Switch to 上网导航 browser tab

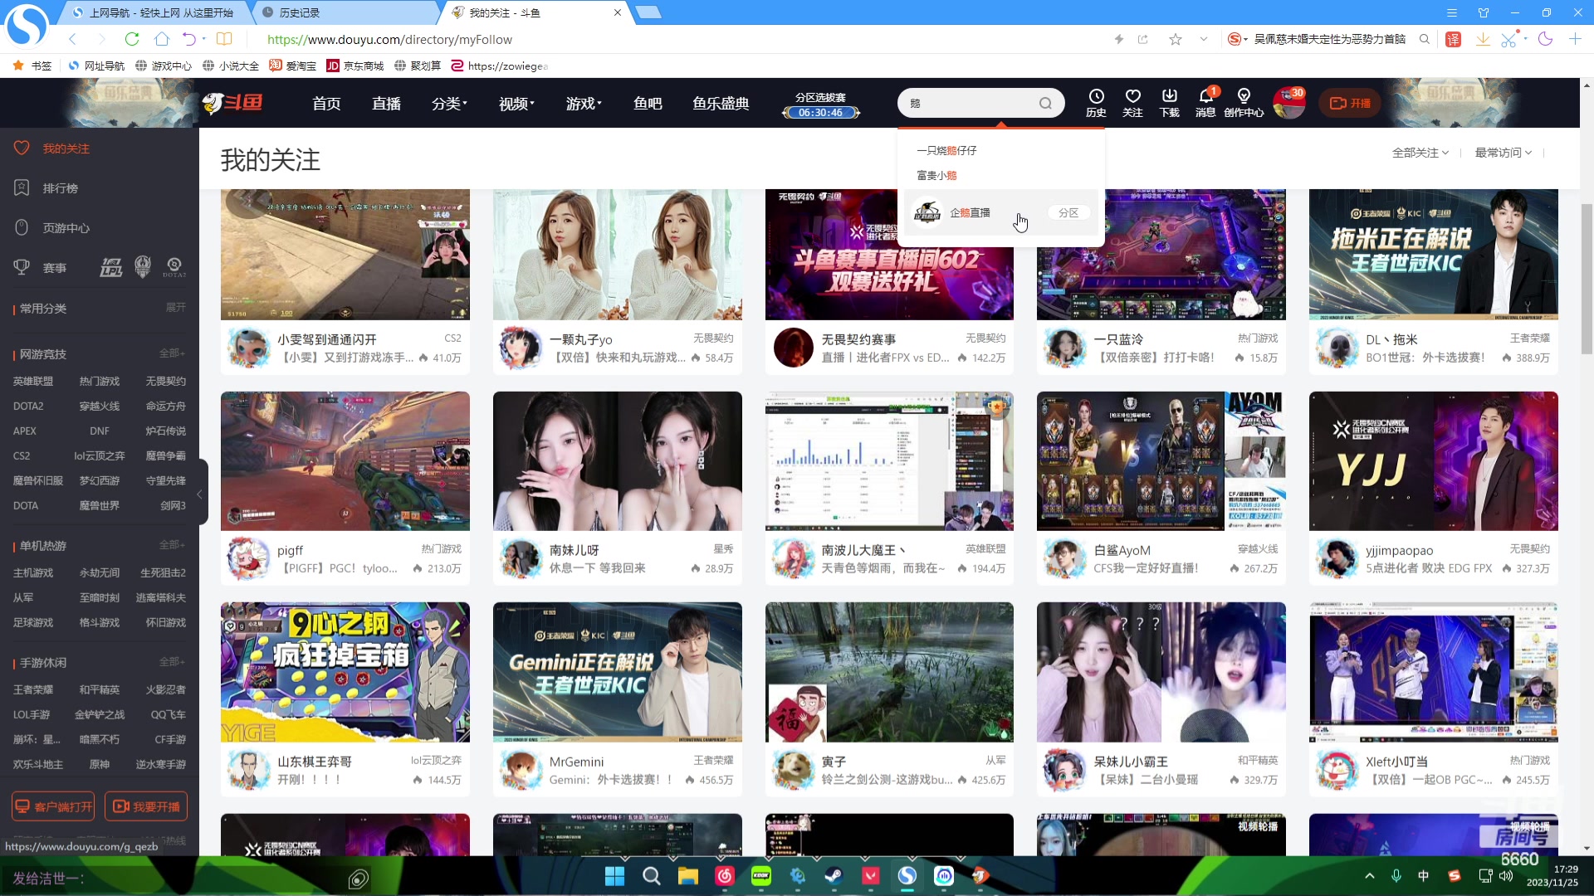coord(158,12)
